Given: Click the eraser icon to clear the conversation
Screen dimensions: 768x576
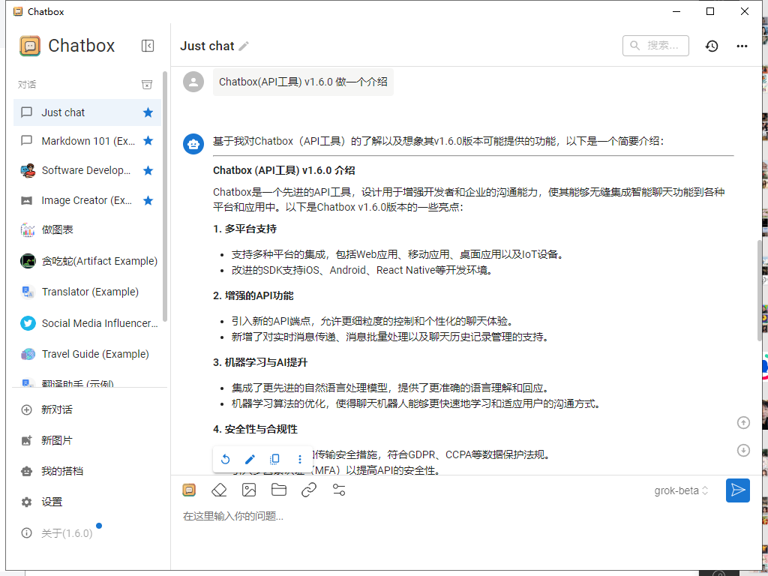Looking at the screenshot, I should tap(218, 490).
